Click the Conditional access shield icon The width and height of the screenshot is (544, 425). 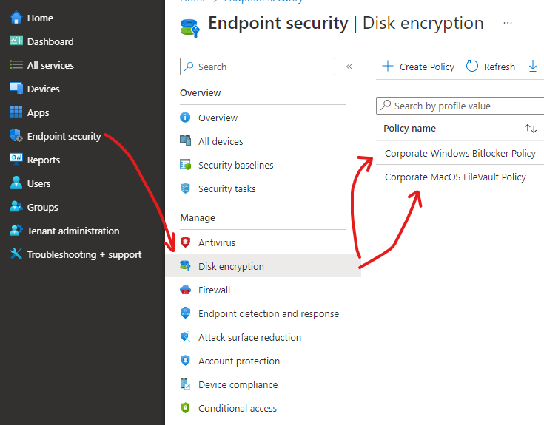pos(186,408)
